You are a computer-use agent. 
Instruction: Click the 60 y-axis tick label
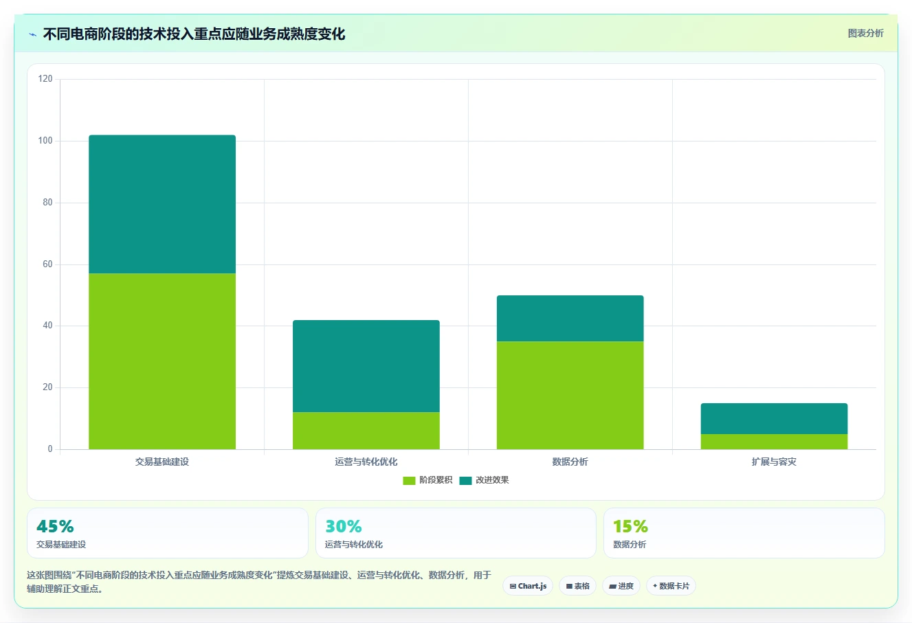pyautogui.click(x=47, y=264)
